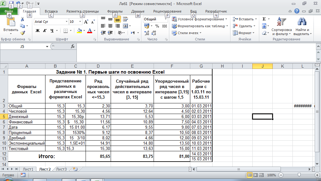Screen dimensions: 321x181
Task: Click Merge and Center icon
Action: 125,26
